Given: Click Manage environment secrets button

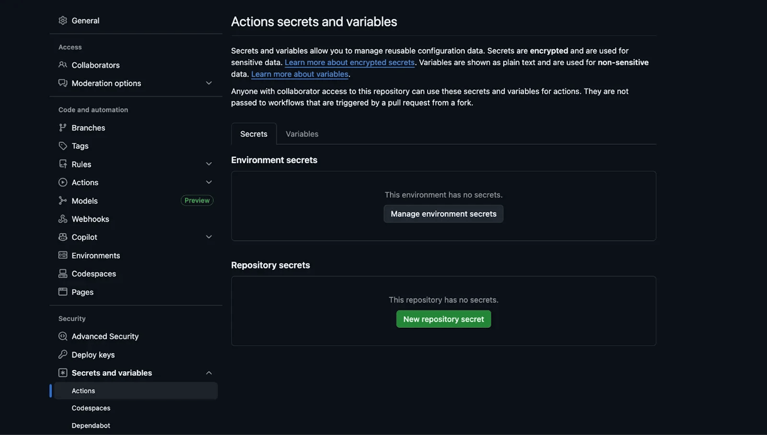Looking at the screenshot, I should 443,214.
